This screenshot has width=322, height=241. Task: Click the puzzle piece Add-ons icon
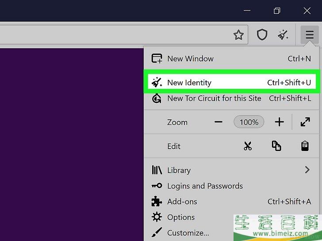[x=157, y=201]
